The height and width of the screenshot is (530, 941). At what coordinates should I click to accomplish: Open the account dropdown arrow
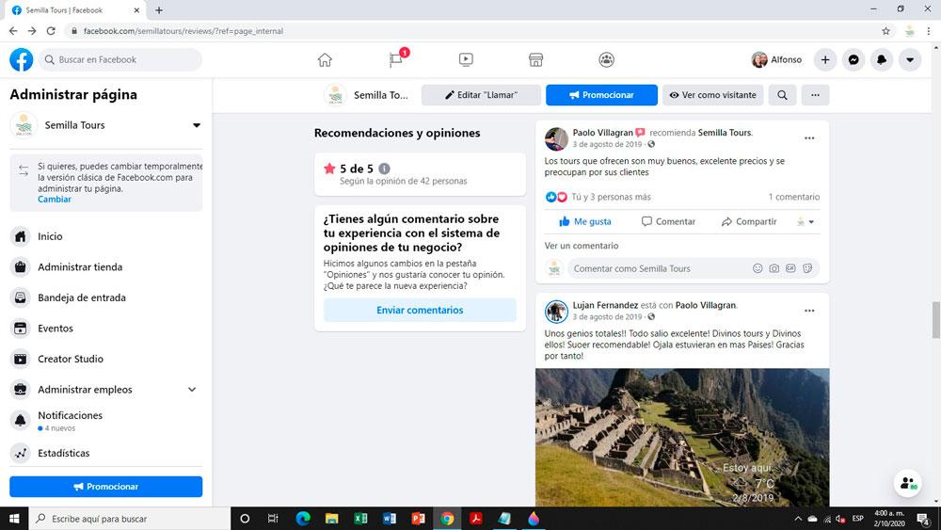coord(910,59)
